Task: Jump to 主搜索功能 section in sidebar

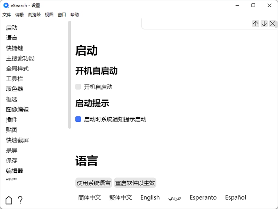Action: point(20,58)
